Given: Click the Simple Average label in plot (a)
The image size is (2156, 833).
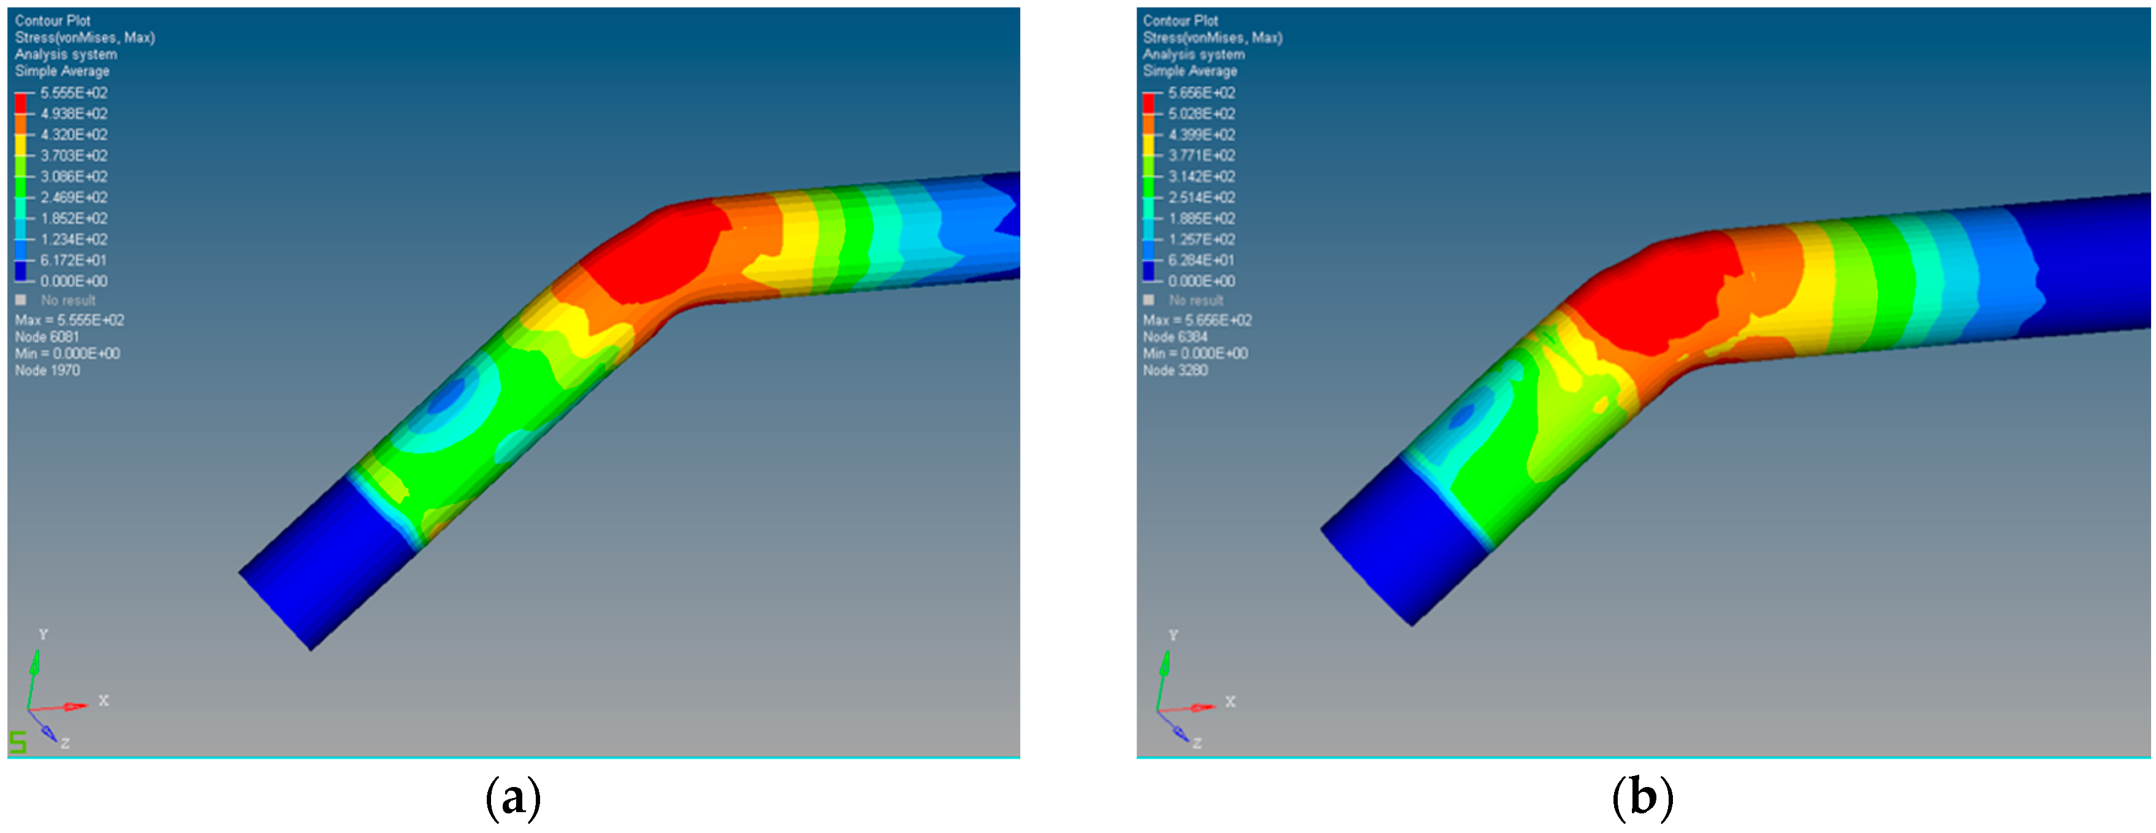Looking at the screenshot, I should (x=62, y=71).
